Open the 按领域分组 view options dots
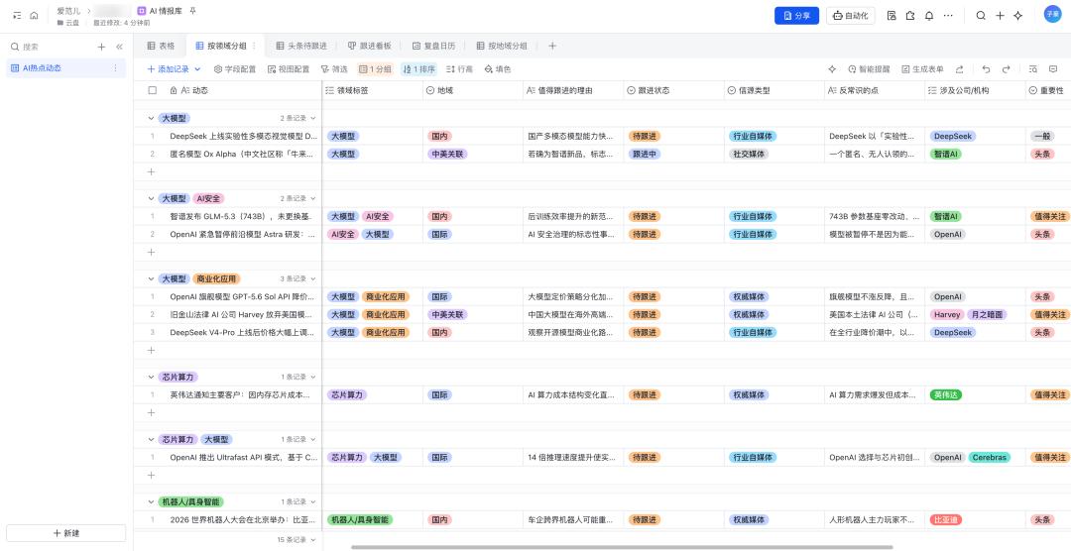The width and height of the screenshot is (1071, 551). [255, 46]
